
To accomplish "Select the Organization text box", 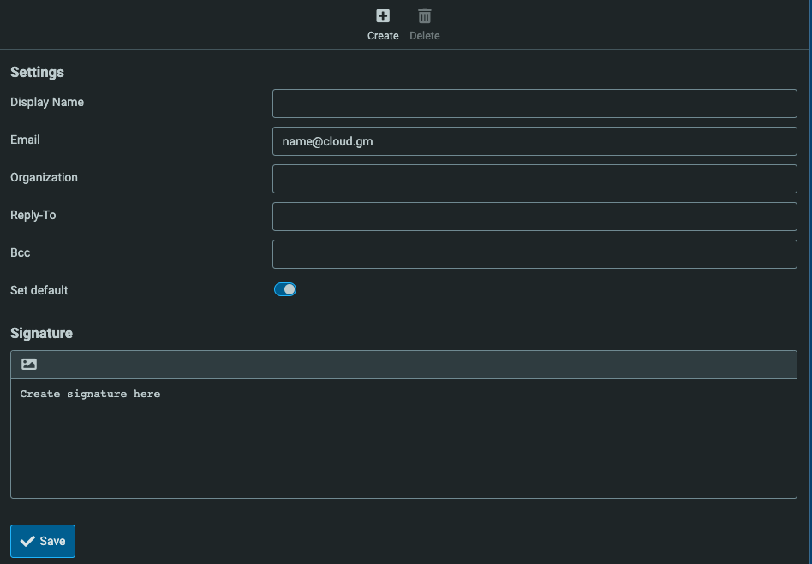I will 534,179.
